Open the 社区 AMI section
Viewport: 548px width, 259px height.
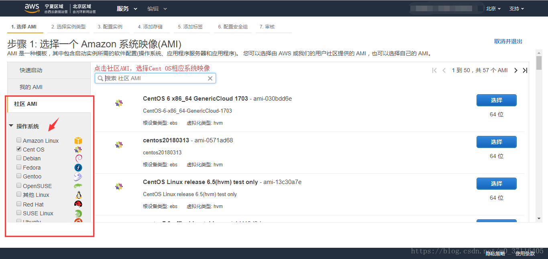pyautogui.click(x=49, y=104)
